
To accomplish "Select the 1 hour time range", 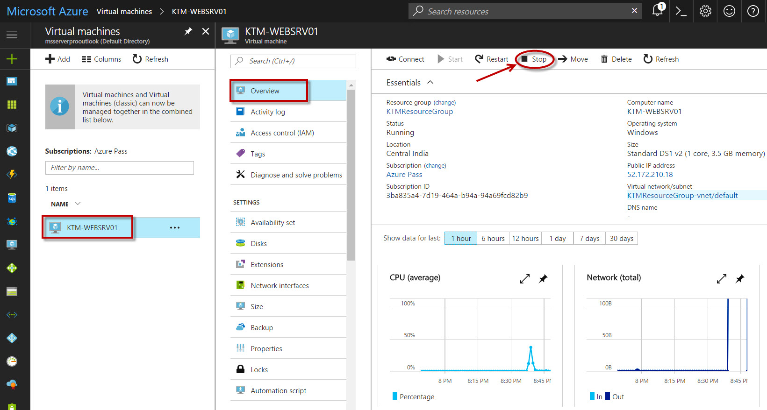I will [460, 239].
